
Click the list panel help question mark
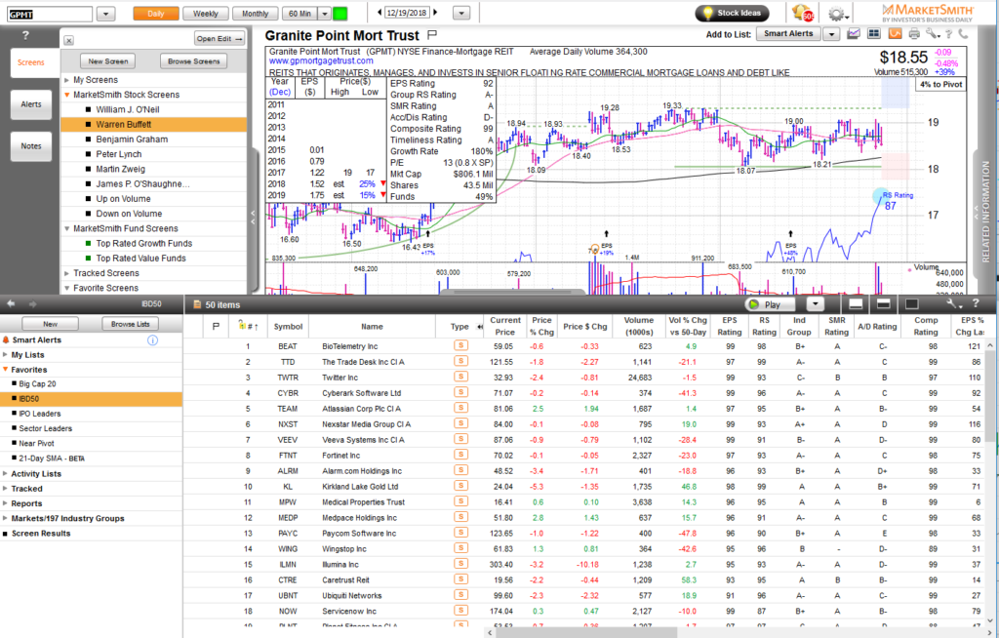(976, 303)
